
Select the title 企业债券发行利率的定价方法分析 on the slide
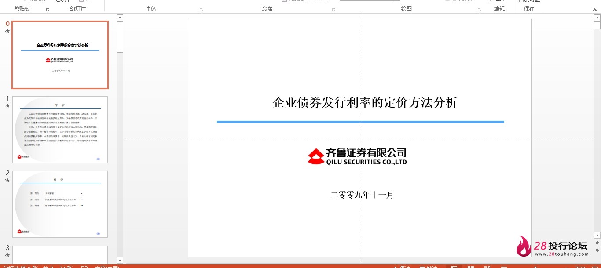(x=365, y=103)
